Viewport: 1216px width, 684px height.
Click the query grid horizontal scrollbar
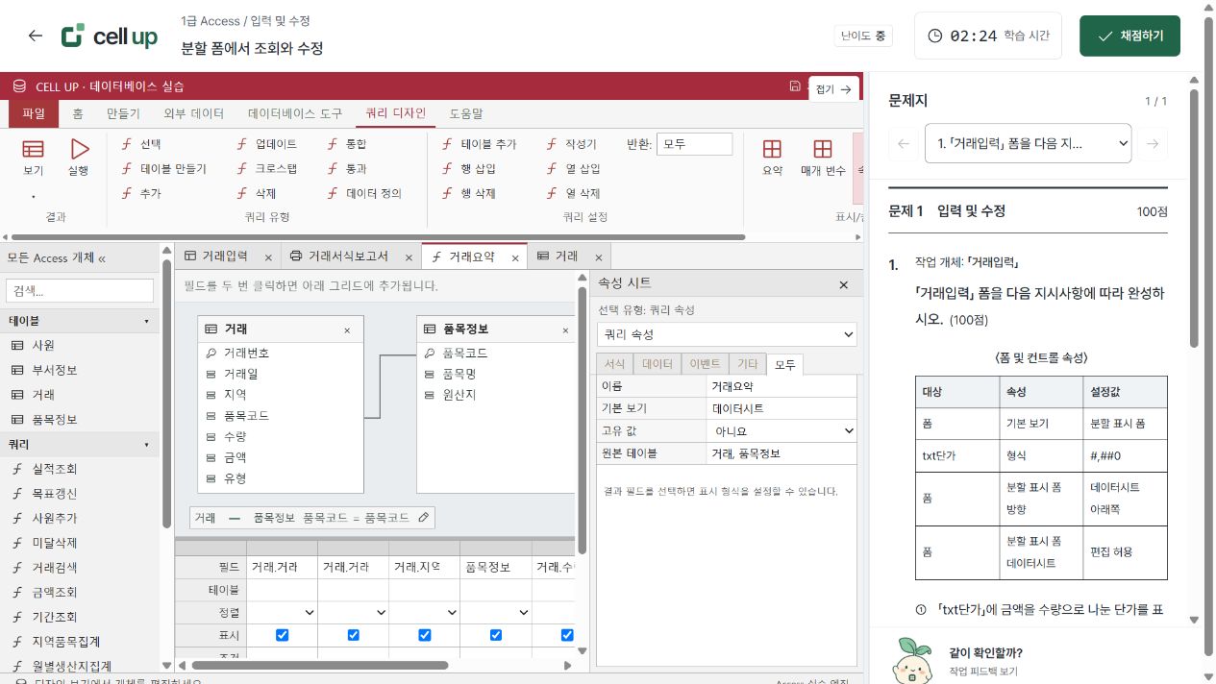[x=319, y=665]
